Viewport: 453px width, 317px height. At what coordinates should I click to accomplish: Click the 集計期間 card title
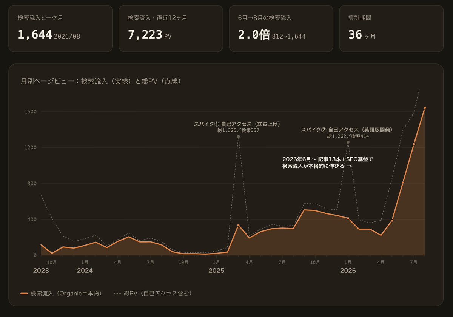(x=360, y=18)
